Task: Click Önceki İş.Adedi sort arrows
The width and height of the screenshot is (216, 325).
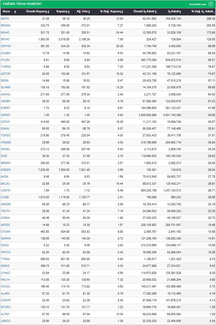Action: pos(156,12)
